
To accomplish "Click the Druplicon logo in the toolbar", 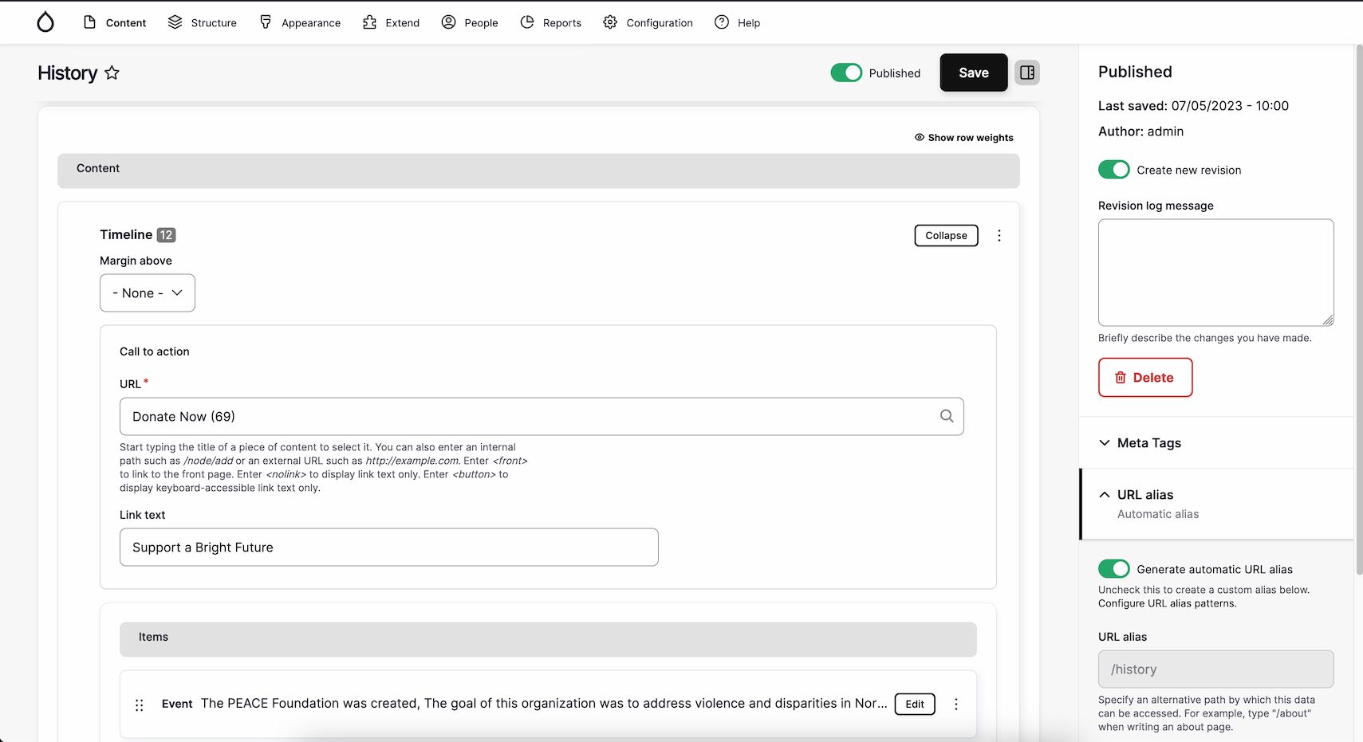I will pos(45,22).
